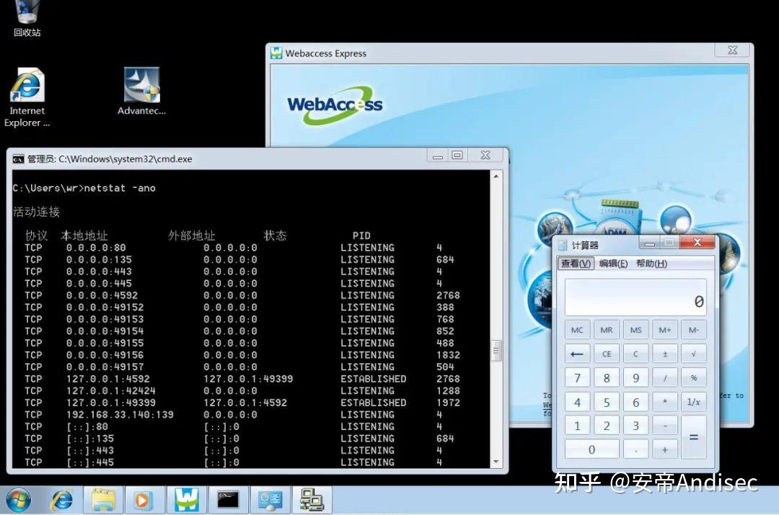
Task: Click PID value 1832 in cmd
Action: pyautogui.click(x=448, y=355)
